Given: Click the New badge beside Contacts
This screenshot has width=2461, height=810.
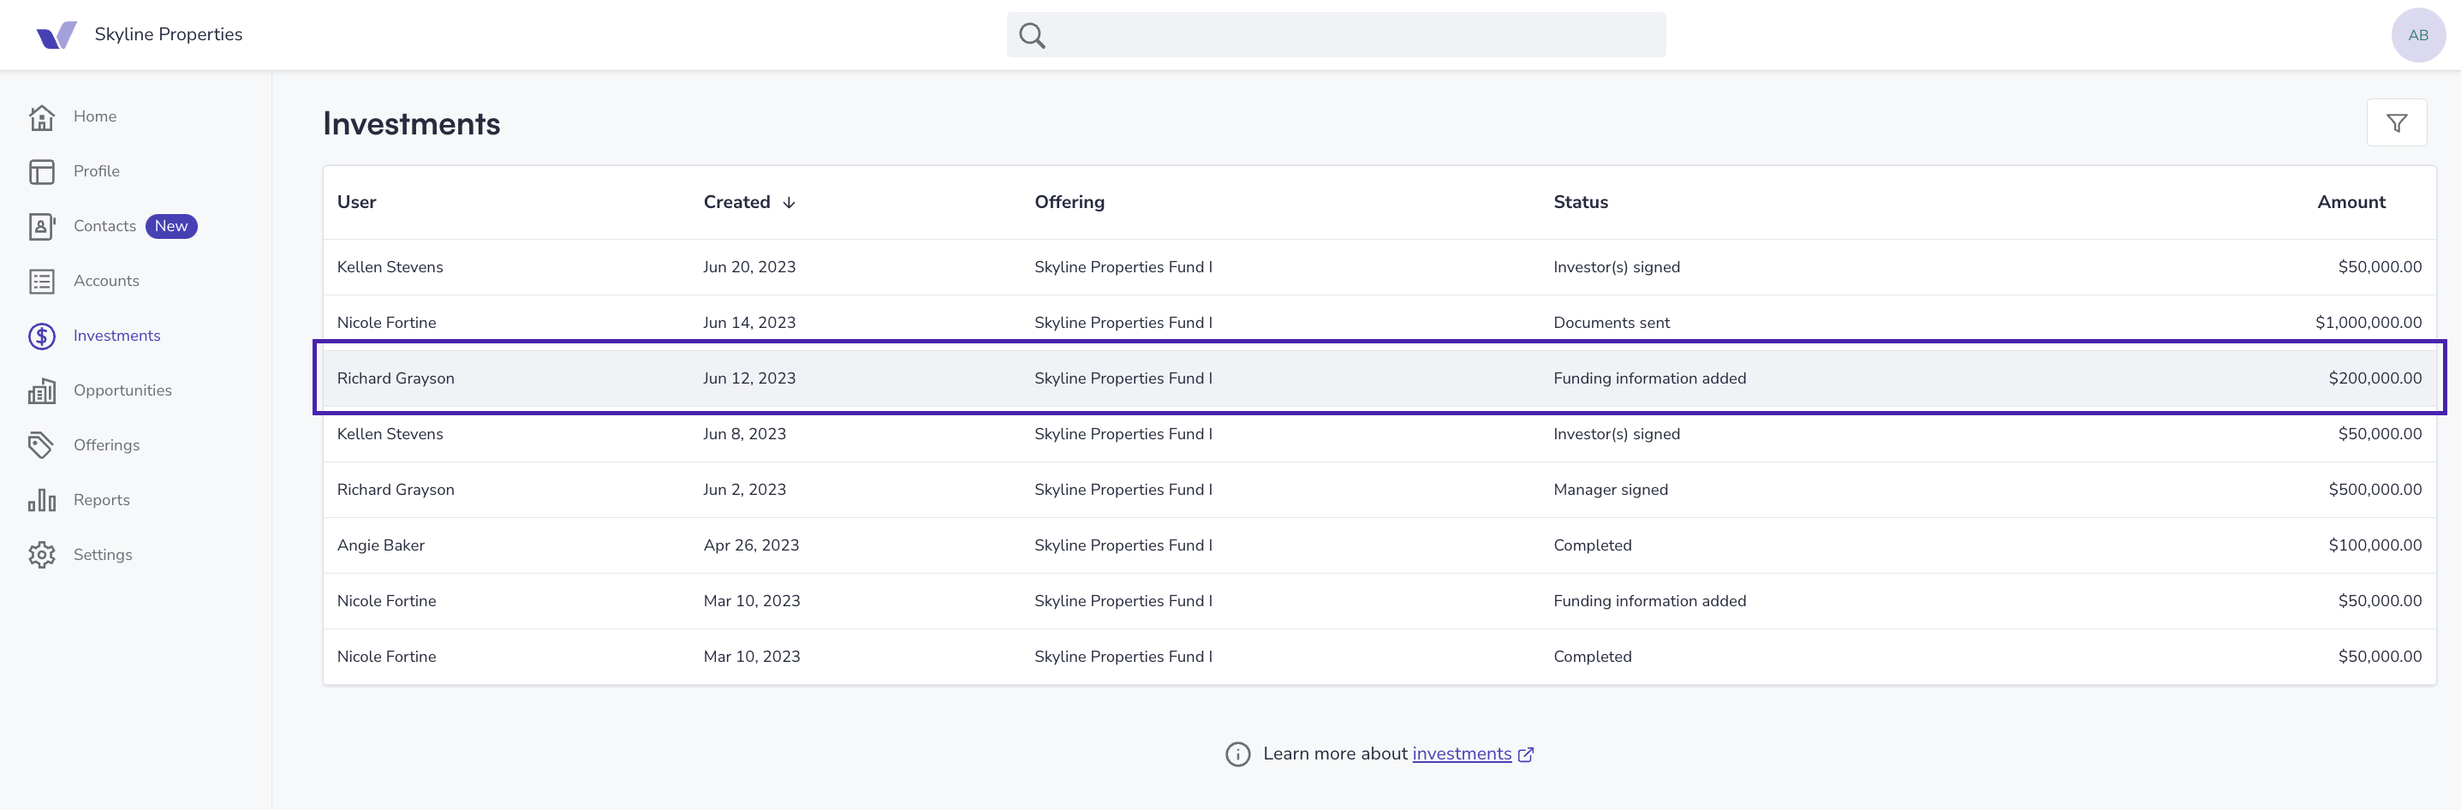Looking at the screenshot, I should (171, 226).
